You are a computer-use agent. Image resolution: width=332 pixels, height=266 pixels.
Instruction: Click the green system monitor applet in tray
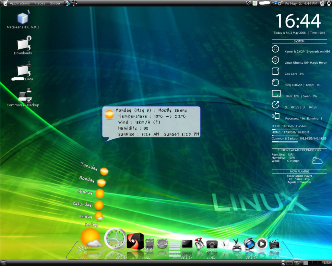(255, 3)
